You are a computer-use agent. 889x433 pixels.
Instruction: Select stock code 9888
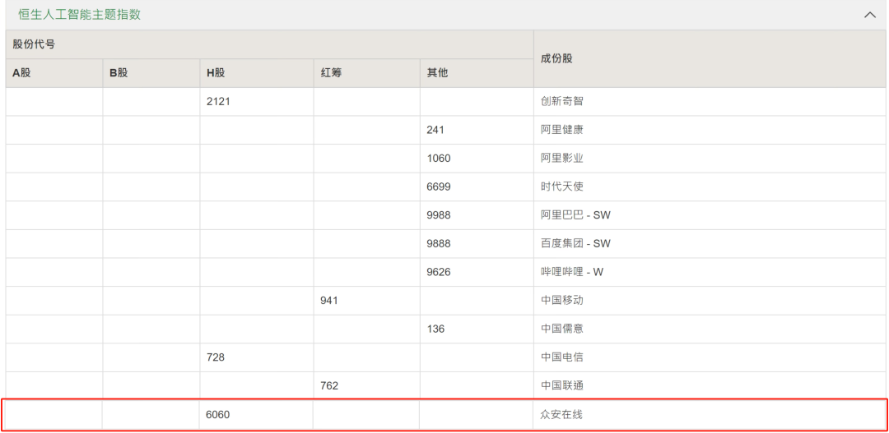click(438, 243)
